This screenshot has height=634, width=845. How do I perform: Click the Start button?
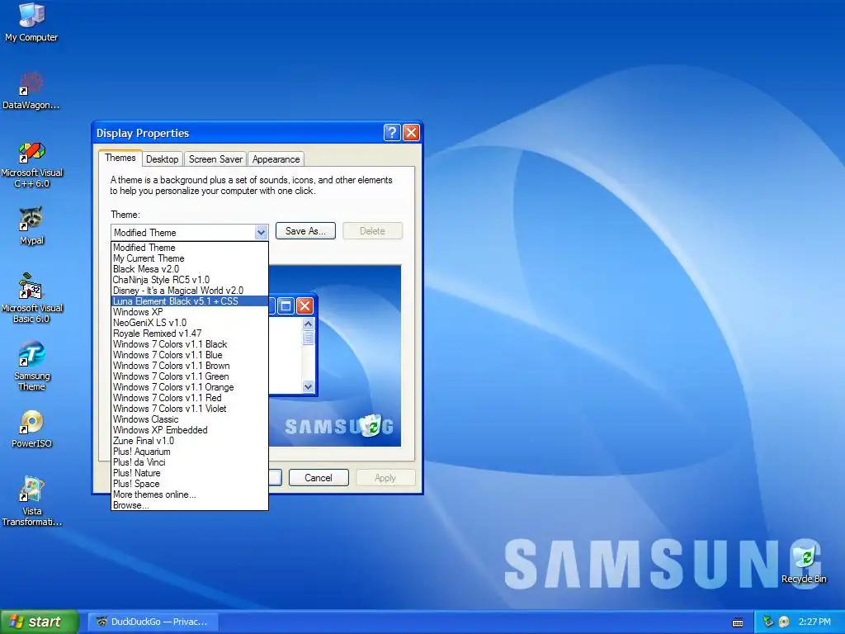tap(40, 622)
